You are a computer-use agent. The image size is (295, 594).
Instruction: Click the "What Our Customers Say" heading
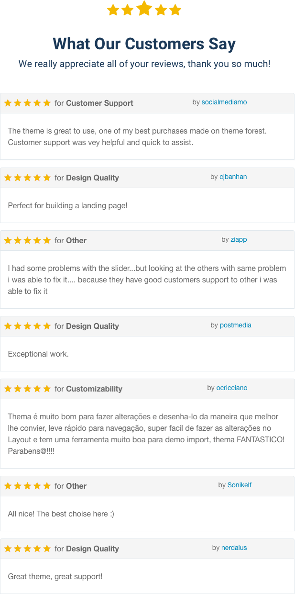tap(144, 44)
